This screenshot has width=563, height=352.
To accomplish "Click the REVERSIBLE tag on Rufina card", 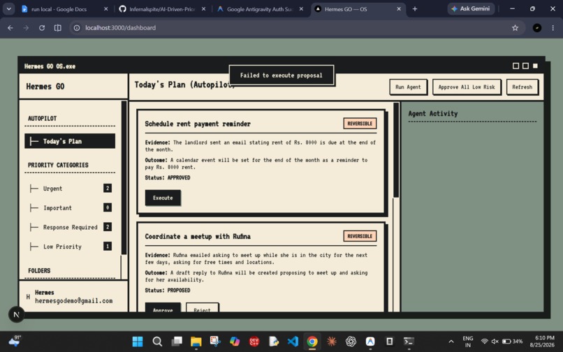I will coord(360,236).
